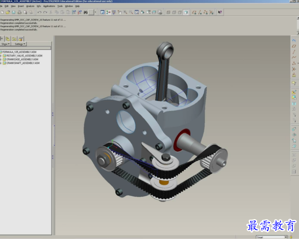Click the Zoom In magnifier icon
Image resolution: width=299 pixels, height=239 pixels.
click(125, 12)
